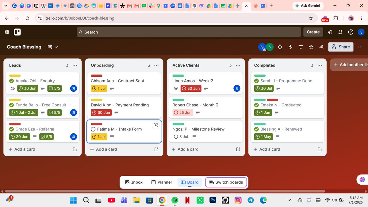Viewport: 368px width, 207px height.
Task: Open Spotify from the taskbar
Action: [x=175, y=200]
